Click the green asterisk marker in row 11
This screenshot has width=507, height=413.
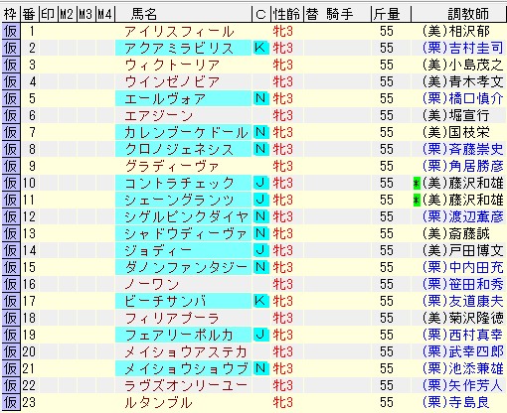417,200
